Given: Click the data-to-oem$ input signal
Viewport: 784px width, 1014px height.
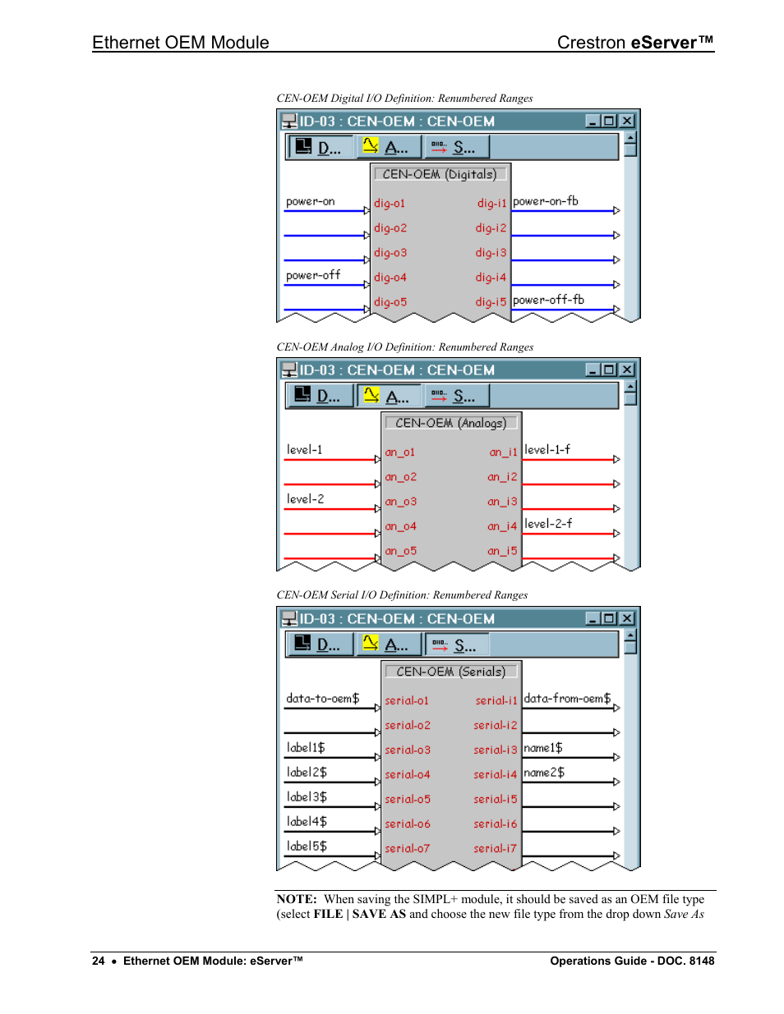Looking at the screenshot, I should tap(323, 699).
